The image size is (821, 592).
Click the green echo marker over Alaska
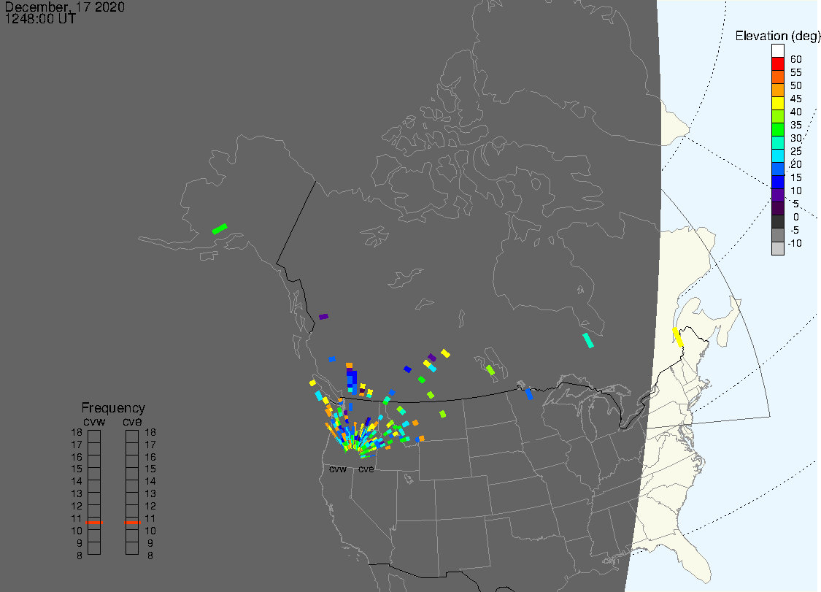(x=220, y=229)
